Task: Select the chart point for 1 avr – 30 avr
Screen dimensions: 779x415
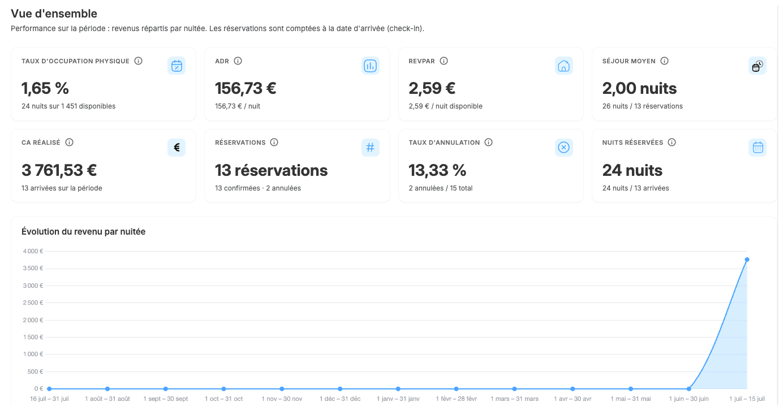Action: pos(573,389)
